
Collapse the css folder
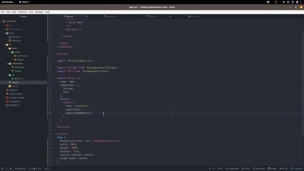pyautogui.click(x=7, y=75)
